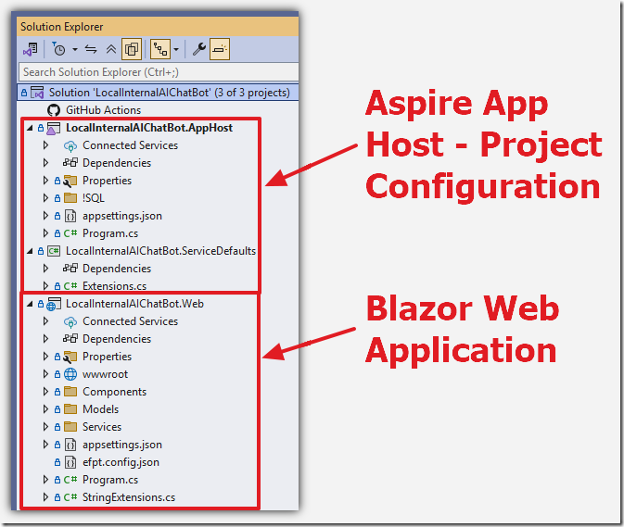The width and height of the screenshot is (624, 527).
Task: Click Sync with Active Document icon
Action: (x=91, y=49)
